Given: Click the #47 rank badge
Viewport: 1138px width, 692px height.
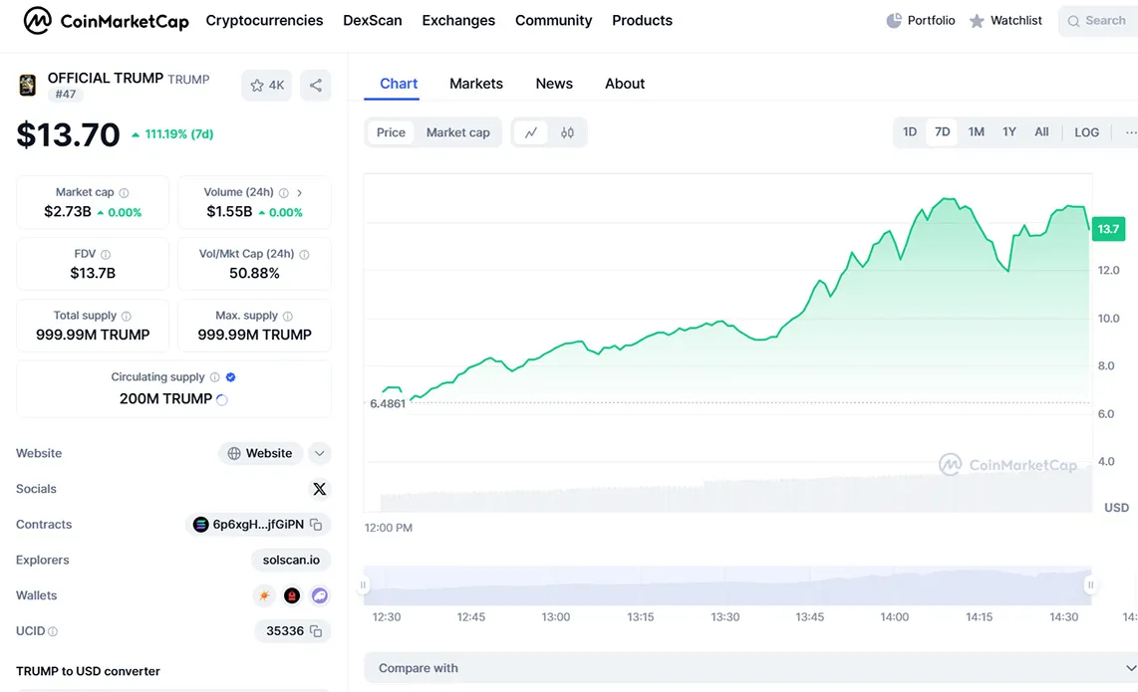Looking at the screenshot, I should pyautogui.click(x=66, y=95).
